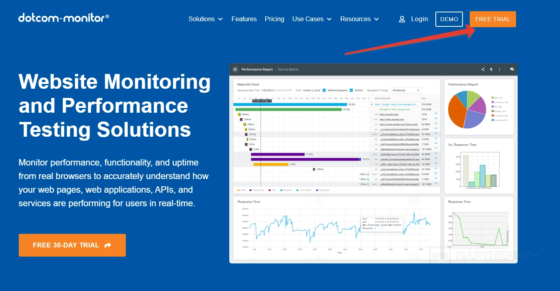This screenshot has height=291, width=560.
Task: Click trend icon in the 6.03KB row
Action: [x=436, y=128]
